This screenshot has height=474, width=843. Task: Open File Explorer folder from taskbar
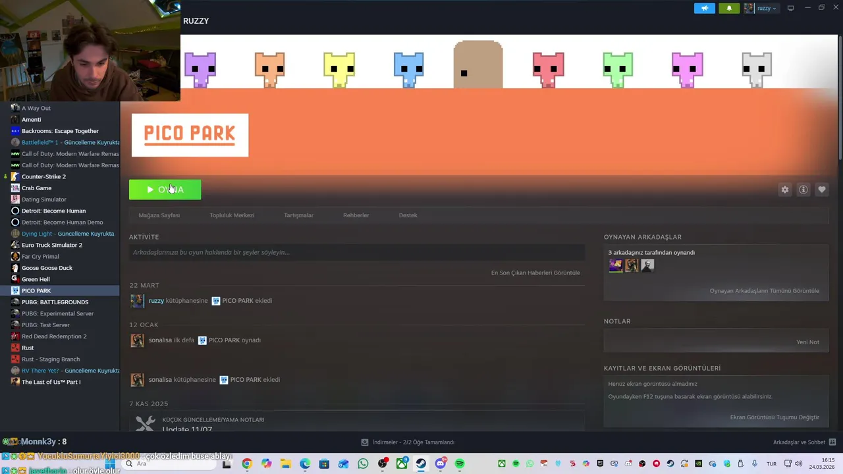(x=285, y=463)
